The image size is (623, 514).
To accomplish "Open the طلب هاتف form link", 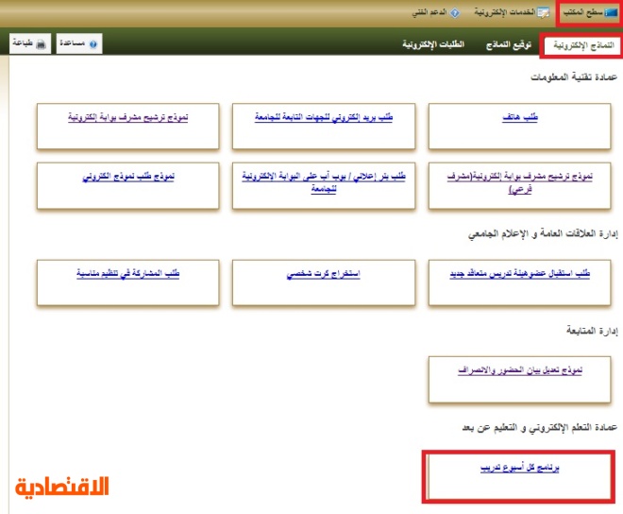I will [520, 117].
